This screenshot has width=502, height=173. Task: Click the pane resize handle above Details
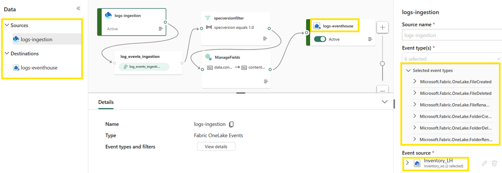241,93
